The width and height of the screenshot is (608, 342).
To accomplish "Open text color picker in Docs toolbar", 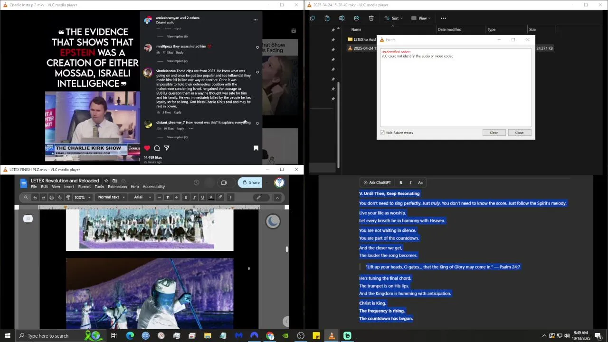I will click(x=211, y=198).
